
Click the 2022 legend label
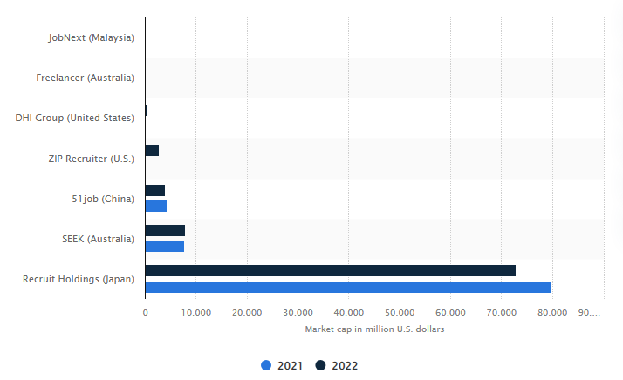pyautogui.click(x=345, y=366)
